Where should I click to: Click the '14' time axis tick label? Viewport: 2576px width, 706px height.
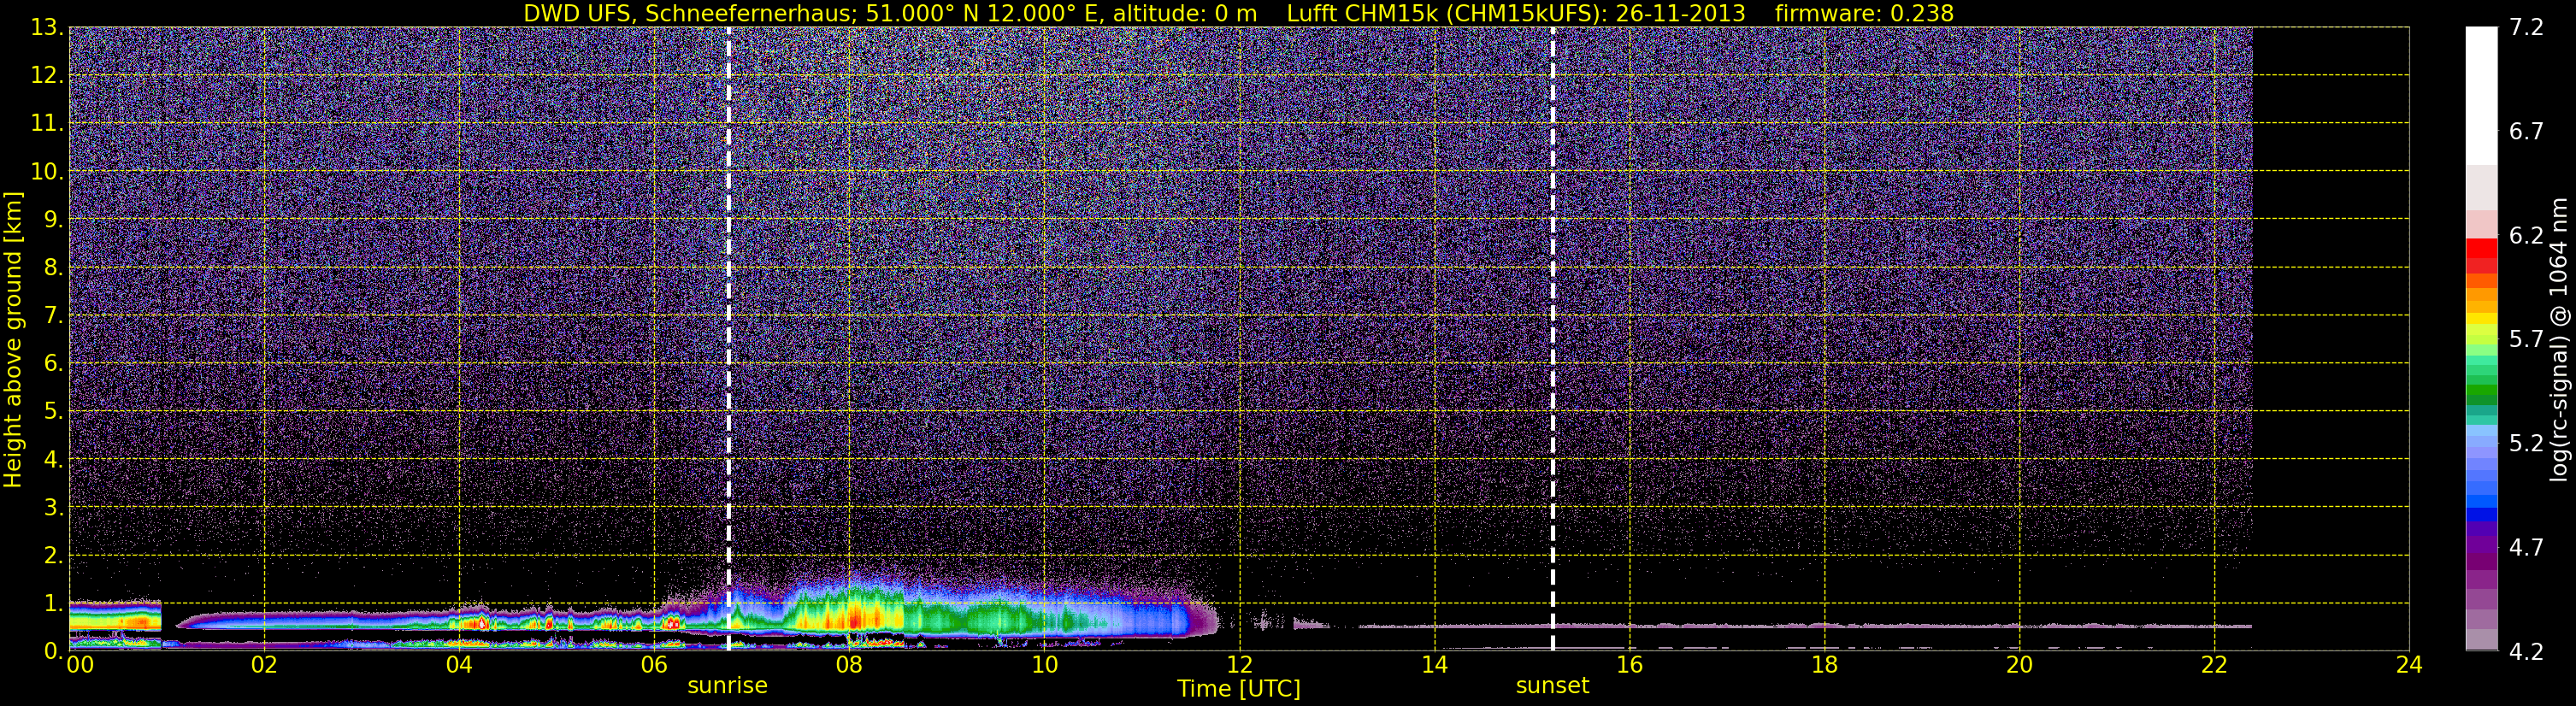[x=1434, y=665]
